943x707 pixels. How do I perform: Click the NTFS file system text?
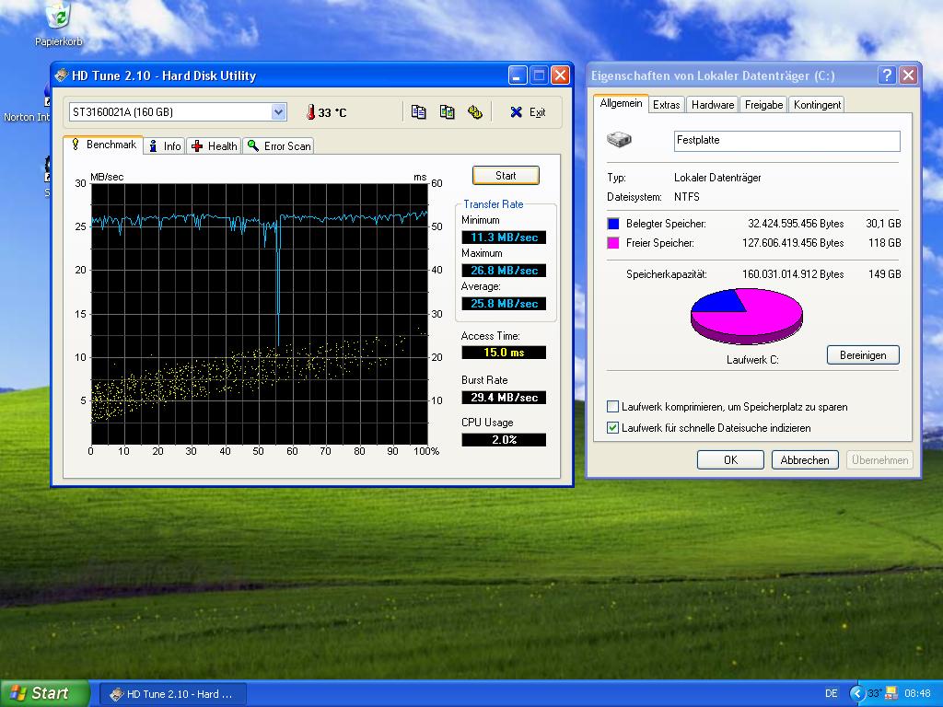[x=687, y=197]
